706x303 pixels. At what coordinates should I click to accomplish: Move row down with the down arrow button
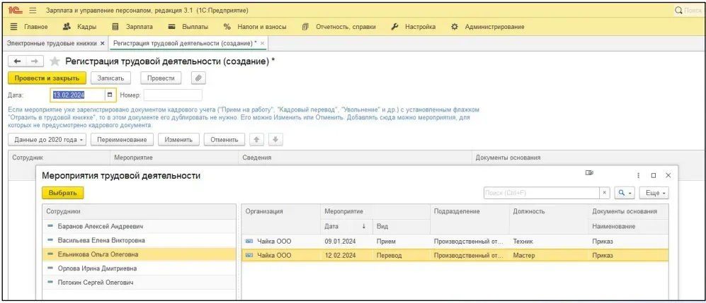tap(275, 140)
